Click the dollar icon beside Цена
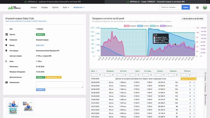210x118 pixels. point(6,61)
